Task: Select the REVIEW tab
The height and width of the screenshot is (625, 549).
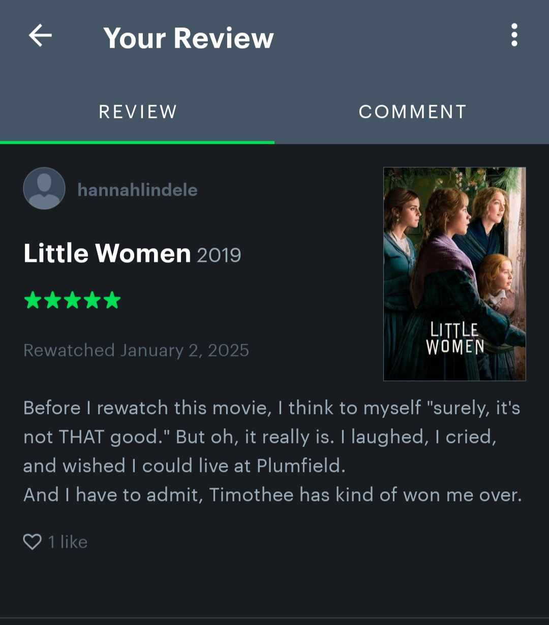Action: point(138,112)
